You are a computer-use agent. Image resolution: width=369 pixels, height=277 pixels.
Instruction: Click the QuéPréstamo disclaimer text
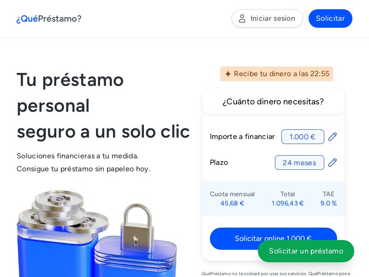(x=276, y=274)
